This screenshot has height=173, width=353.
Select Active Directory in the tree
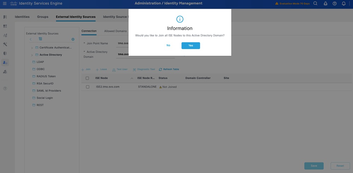coord(51,55)
